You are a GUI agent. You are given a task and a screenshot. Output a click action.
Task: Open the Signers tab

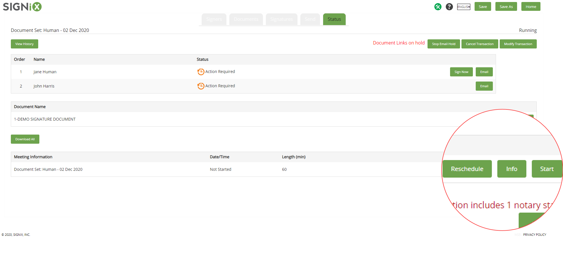[214, 19]
